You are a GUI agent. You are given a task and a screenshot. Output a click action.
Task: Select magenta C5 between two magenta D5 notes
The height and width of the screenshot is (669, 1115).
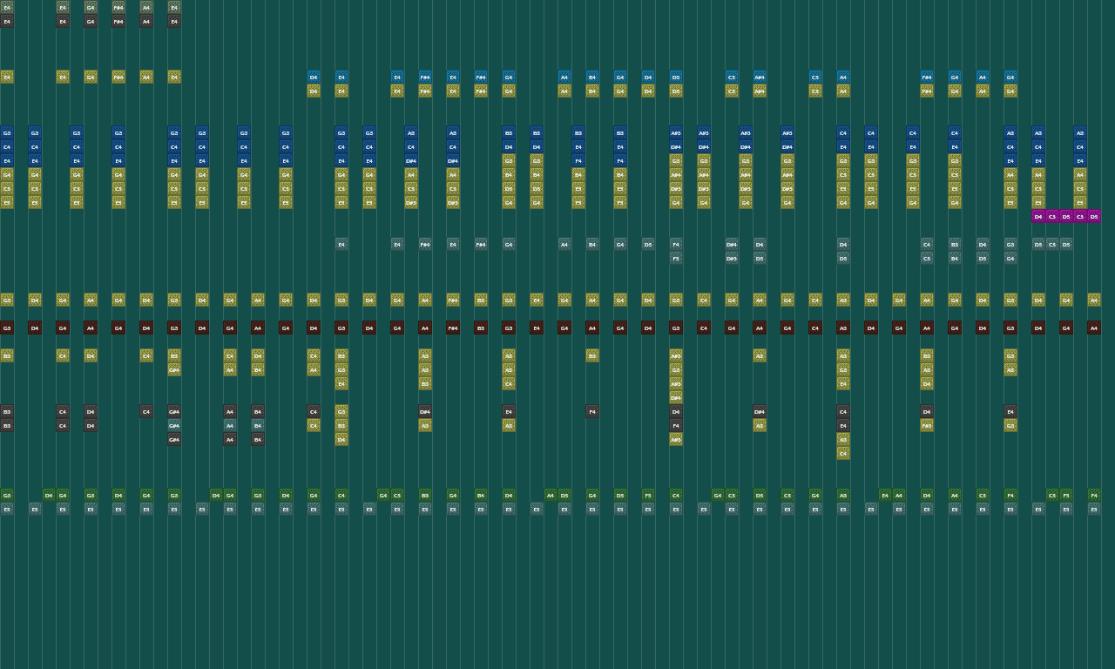point(1080,216)
